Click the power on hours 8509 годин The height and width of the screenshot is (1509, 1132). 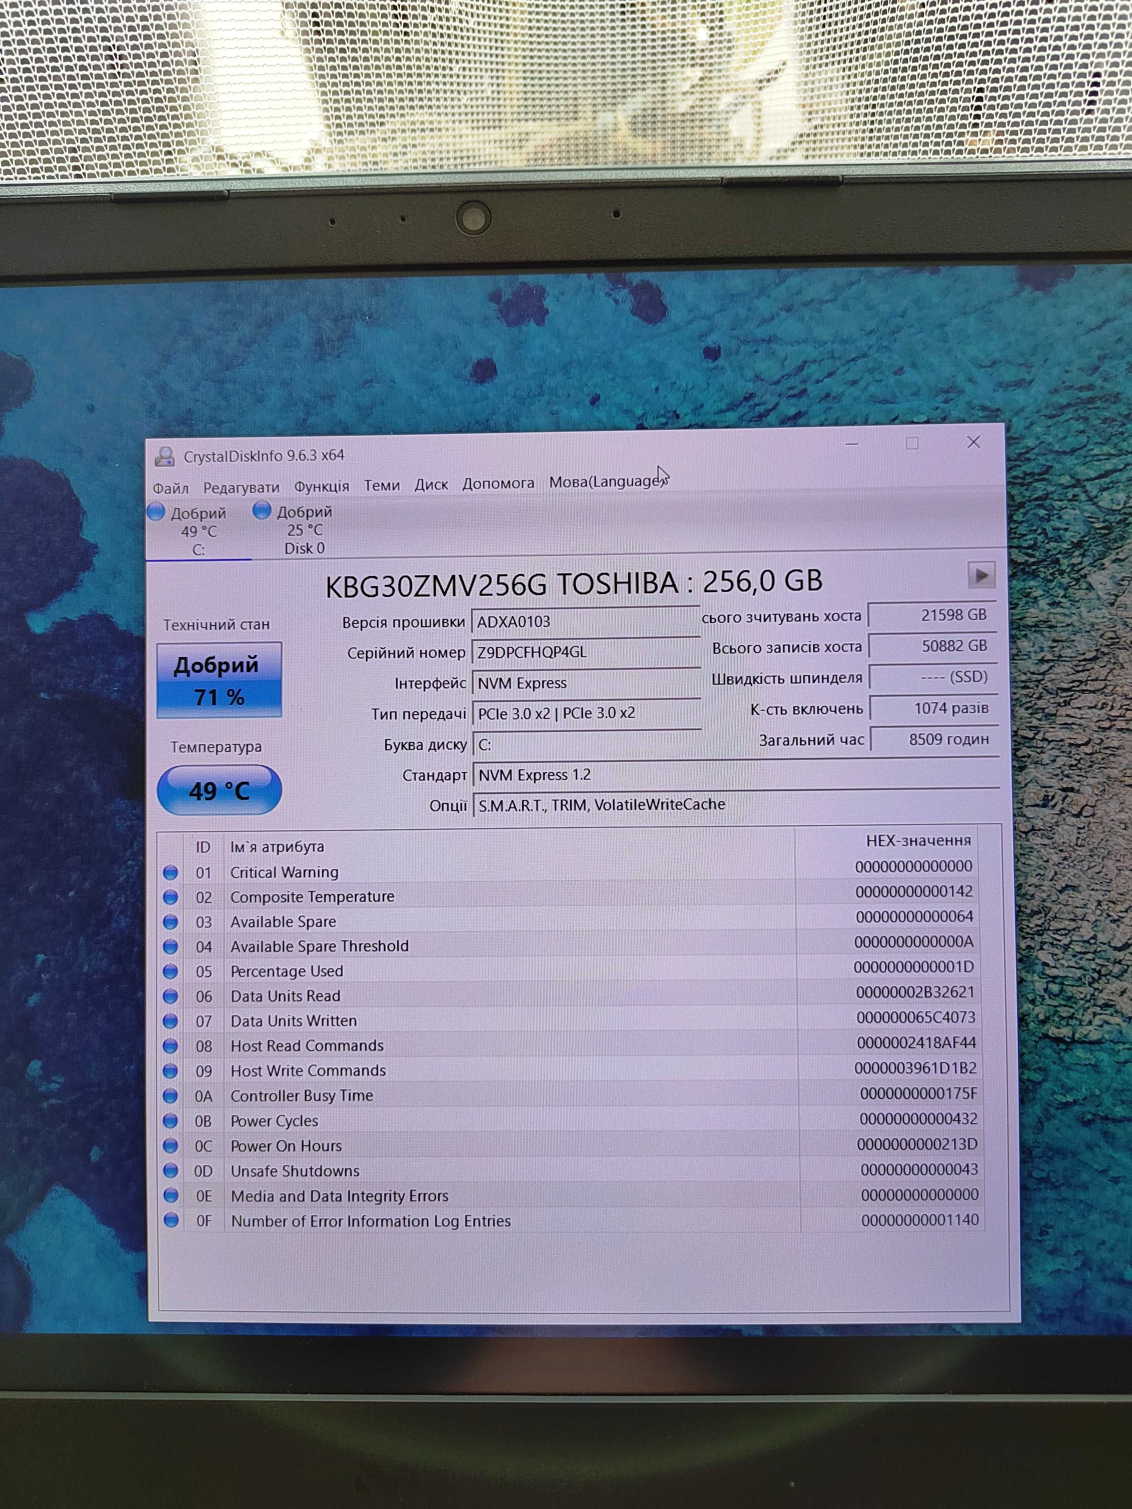934,739
